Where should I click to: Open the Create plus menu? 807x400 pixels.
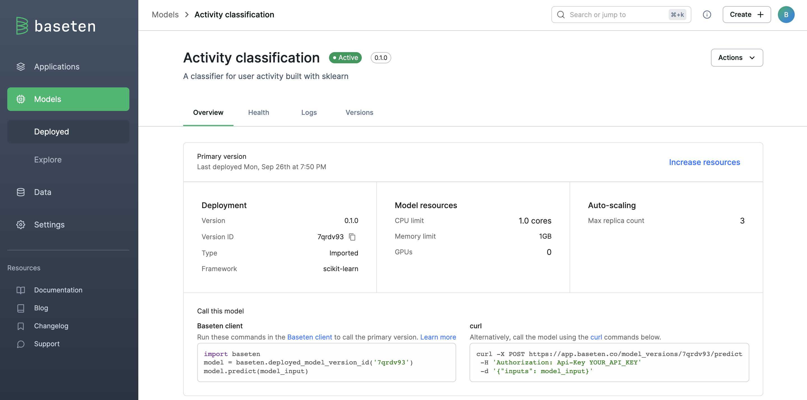click(746, 15)
